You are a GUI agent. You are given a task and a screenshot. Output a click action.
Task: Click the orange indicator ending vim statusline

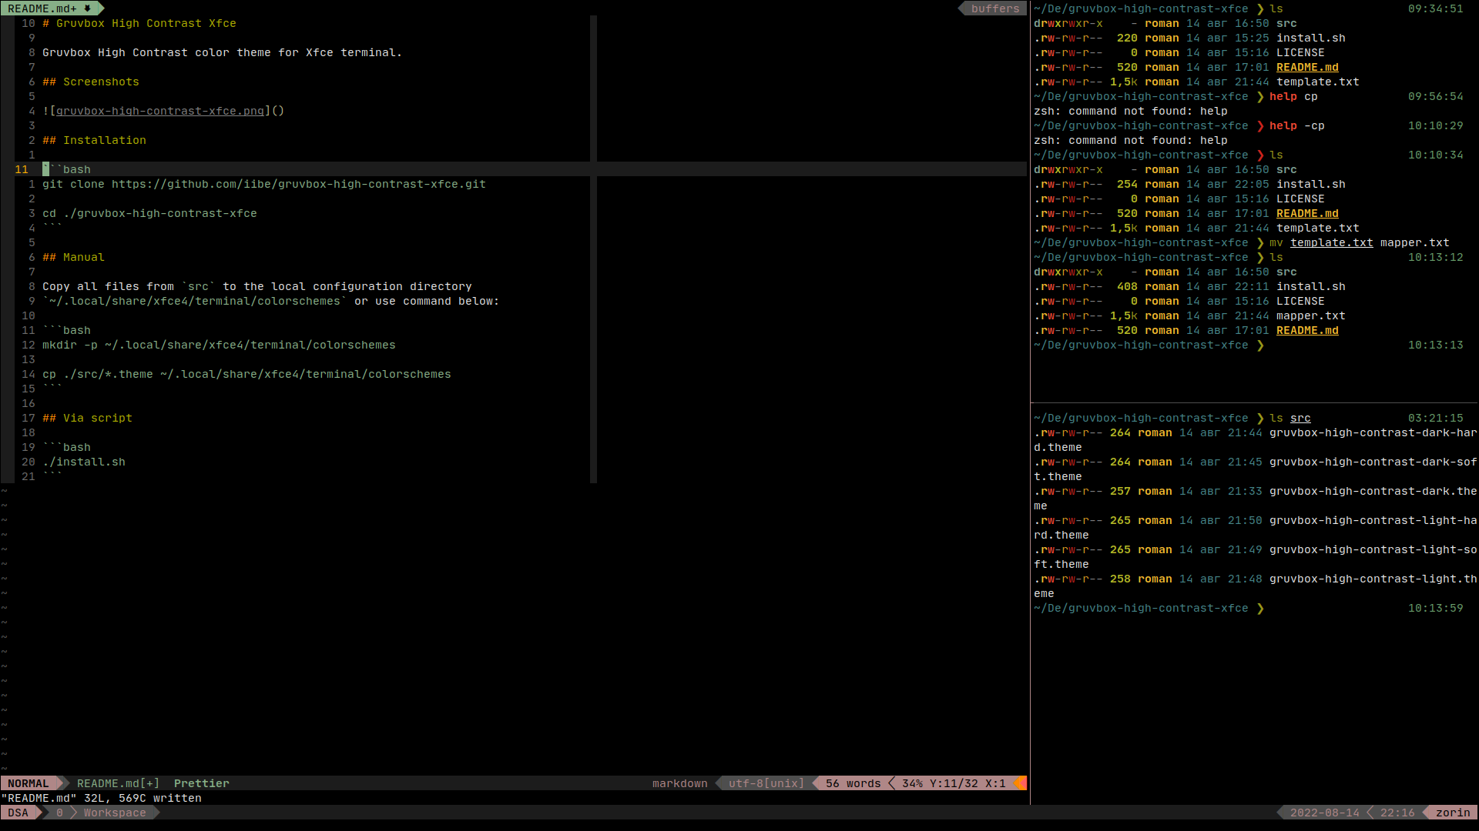click(x=1021, y=783)
